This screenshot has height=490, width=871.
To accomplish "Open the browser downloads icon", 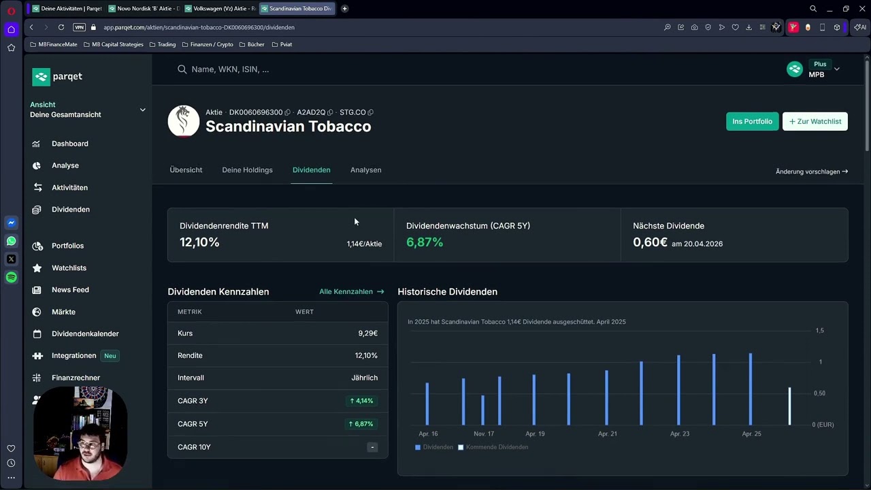I will click(749, 27).
